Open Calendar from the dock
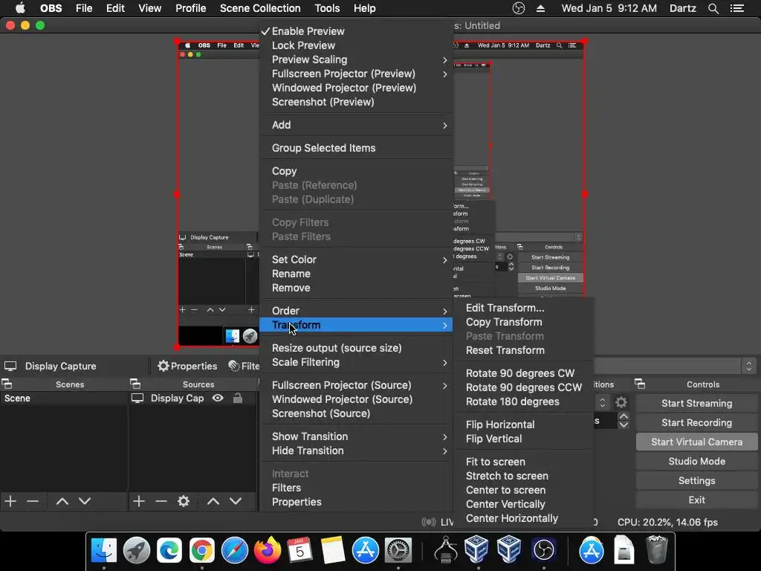Screen dimensions: 761x571 tap(299, 550)
